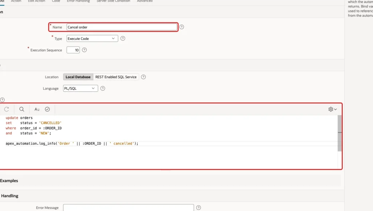Screen dimensions: 373x211
Task: Switch to the Action tab
Action: (x=16, y=1)
